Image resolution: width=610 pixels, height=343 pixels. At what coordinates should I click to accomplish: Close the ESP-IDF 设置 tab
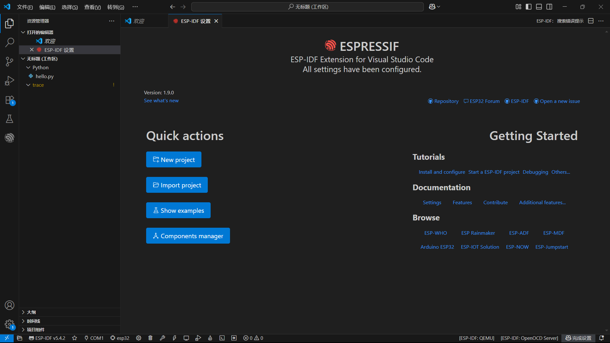[216, 21]
